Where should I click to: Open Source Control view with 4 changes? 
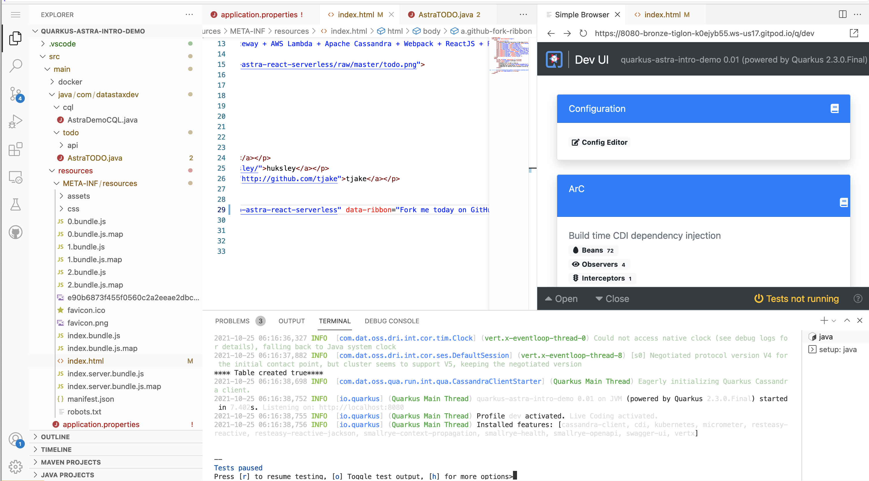16,94
